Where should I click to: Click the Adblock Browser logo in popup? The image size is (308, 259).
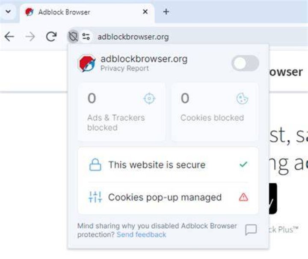pyautogui.click(x=87, y=63)
